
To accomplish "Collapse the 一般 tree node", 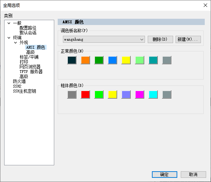I will click(9, 23).
